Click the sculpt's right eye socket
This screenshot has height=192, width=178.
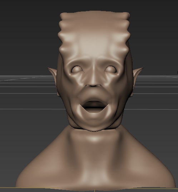pos(110,70)
